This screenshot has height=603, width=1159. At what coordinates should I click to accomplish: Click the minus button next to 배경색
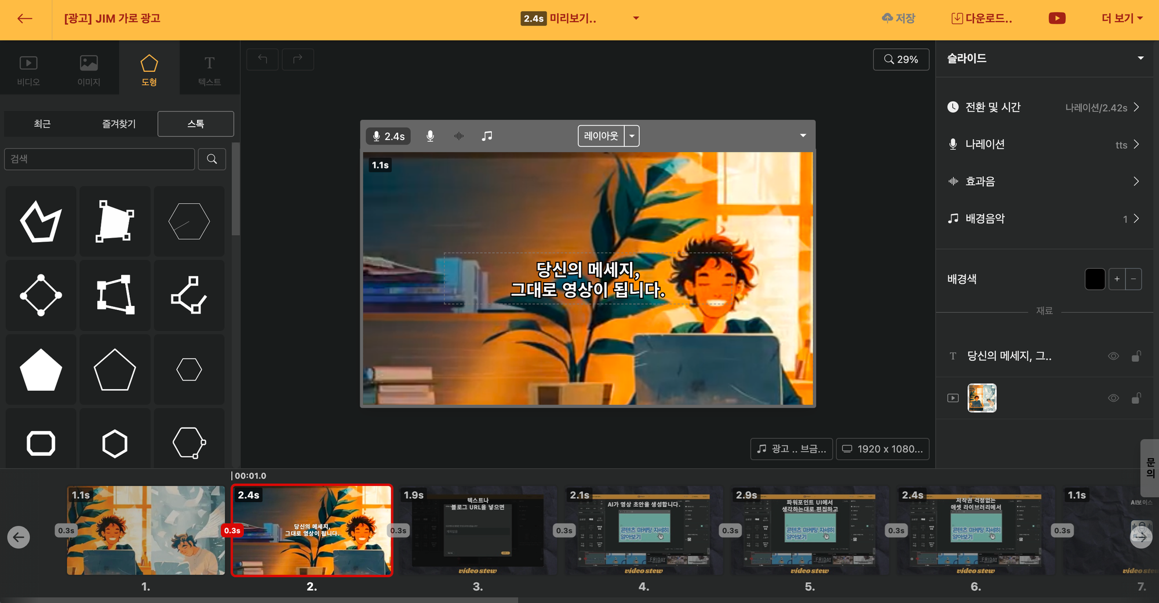click(x=1134, y=279)
